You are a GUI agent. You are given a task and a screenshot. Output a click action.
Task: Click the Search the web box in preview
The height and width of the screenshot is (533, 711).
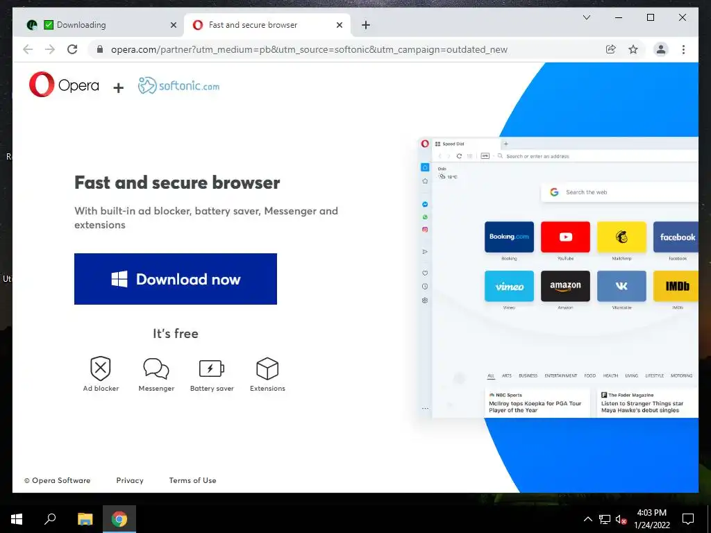(619, 192)
